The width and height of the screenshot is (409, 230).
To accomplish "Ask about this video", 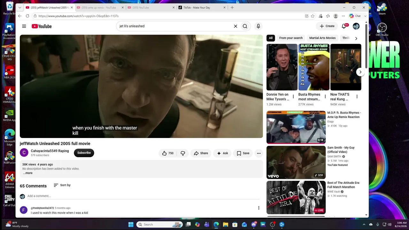I will (222, 153).
